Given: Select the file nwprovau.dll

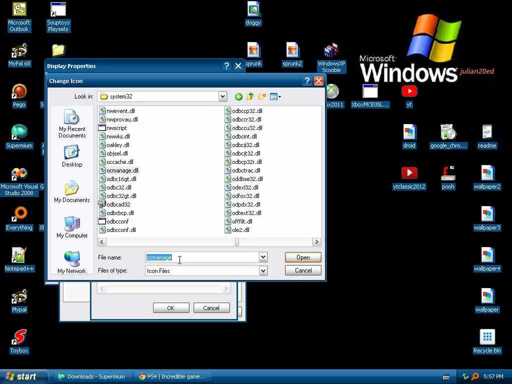Looking at the screenshot, I should [118, 119].
